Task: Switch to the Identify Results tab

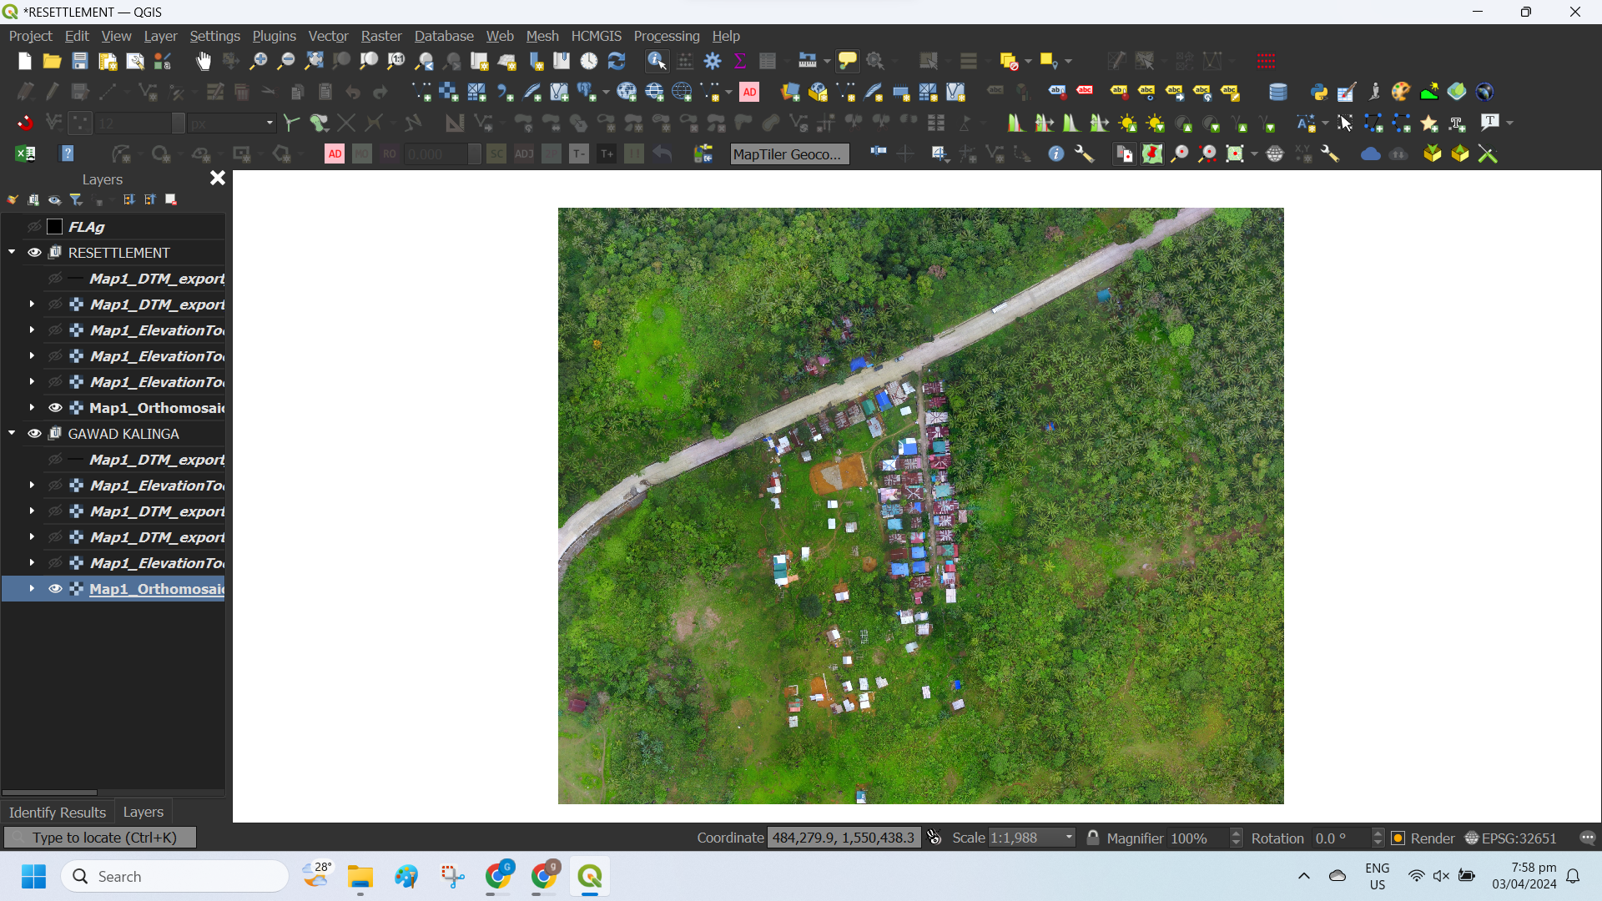Action: pyautogui.click(x=57, y=812)
